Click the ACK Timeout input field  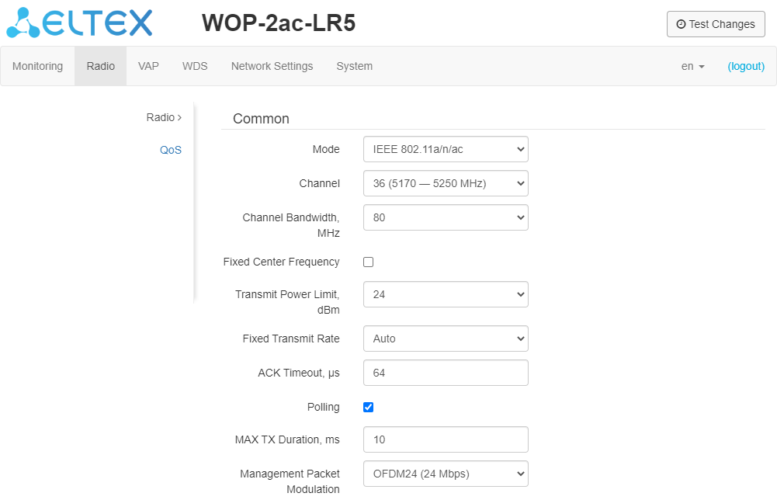(446, 373)
